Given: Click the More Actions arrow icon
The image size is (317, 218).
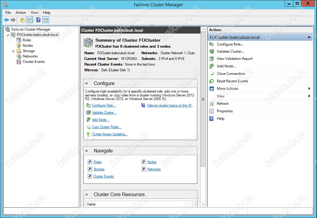Looking at the screenshot, I should [x=212, y=89].
